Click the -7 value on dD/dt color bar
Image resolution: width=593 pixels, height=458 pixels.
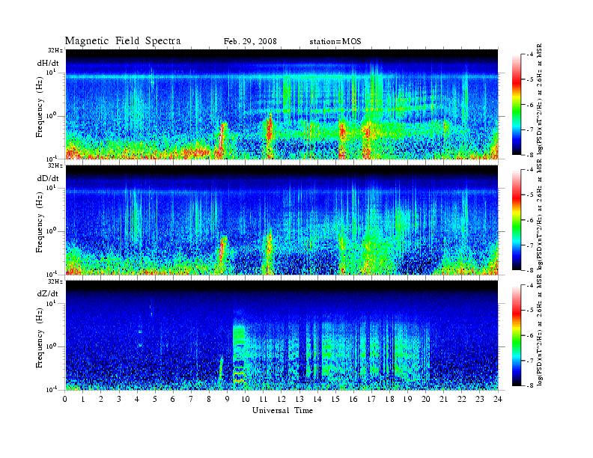click(x=531, y=245)
